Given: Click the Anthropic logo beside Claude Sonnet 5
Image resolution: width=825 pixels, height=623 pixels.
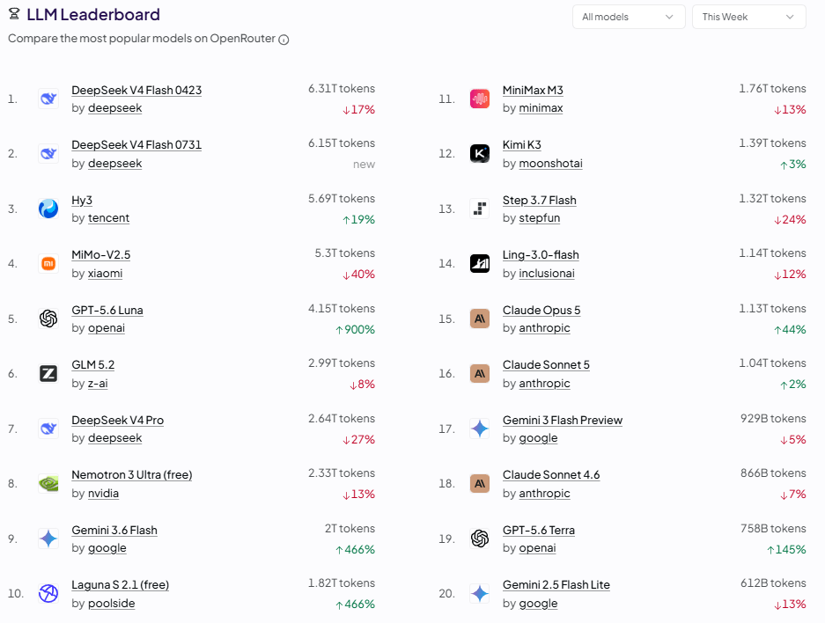Looking at the screenshot, I should click(479, 373).
